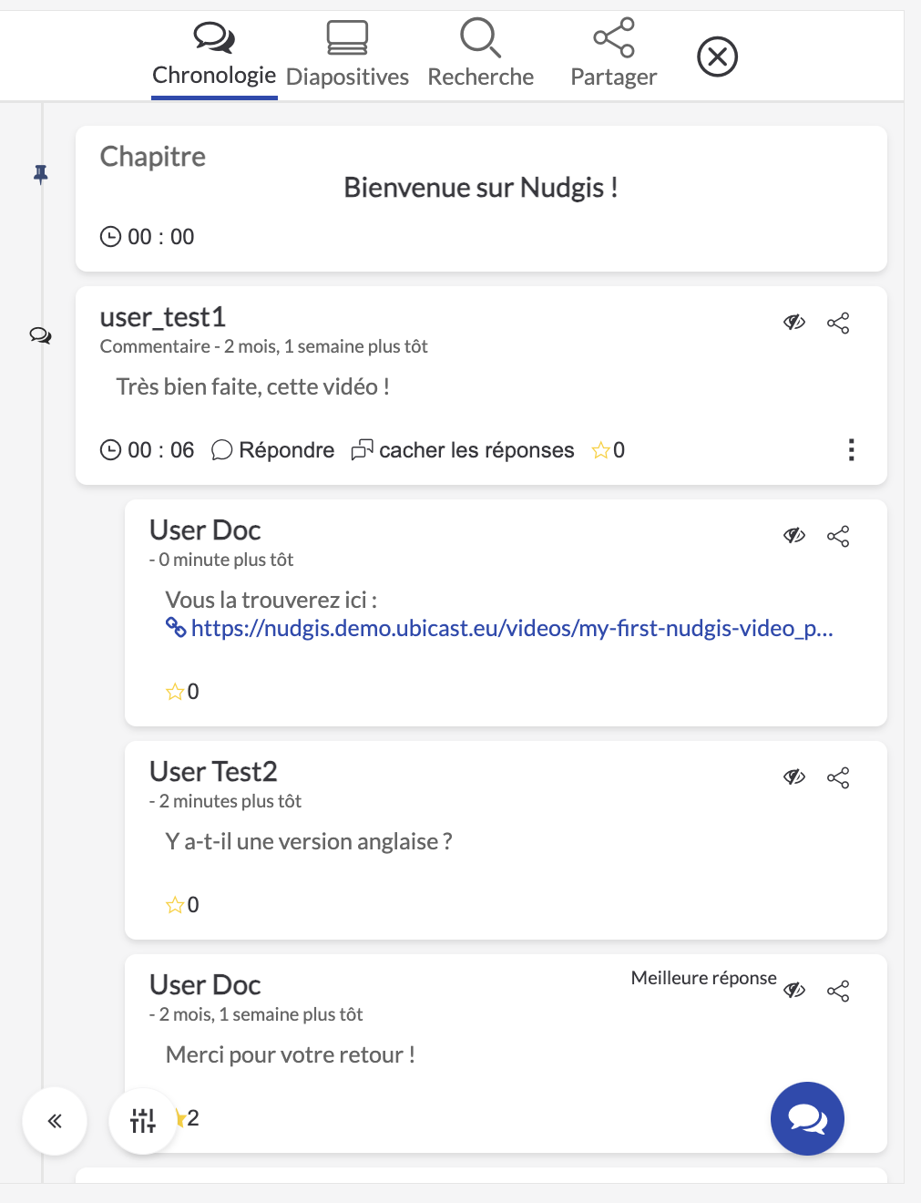Hide the 'Merci pour votre retour' reply
921x1203 pixels.
click(794, 991)
